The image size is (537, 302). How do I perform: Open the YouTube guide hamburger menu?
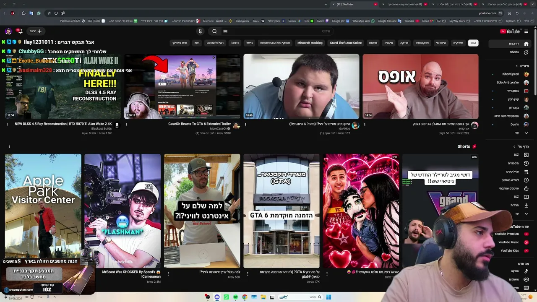pyautogui.click(x=527, y=31)
